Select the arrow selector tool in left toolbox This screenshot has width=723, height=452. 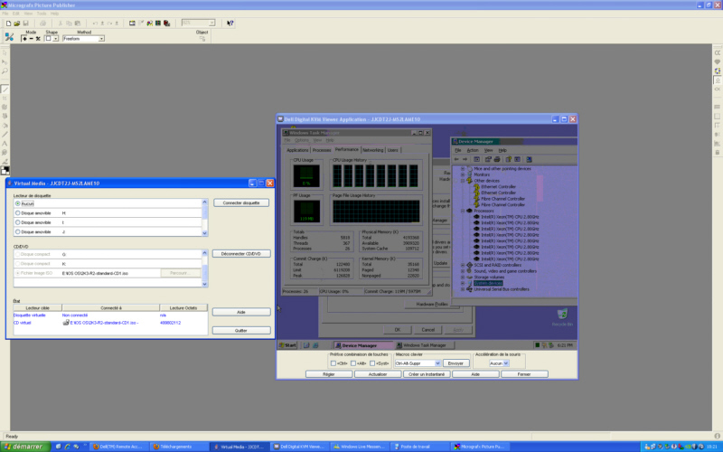click(x=5, y=52)
